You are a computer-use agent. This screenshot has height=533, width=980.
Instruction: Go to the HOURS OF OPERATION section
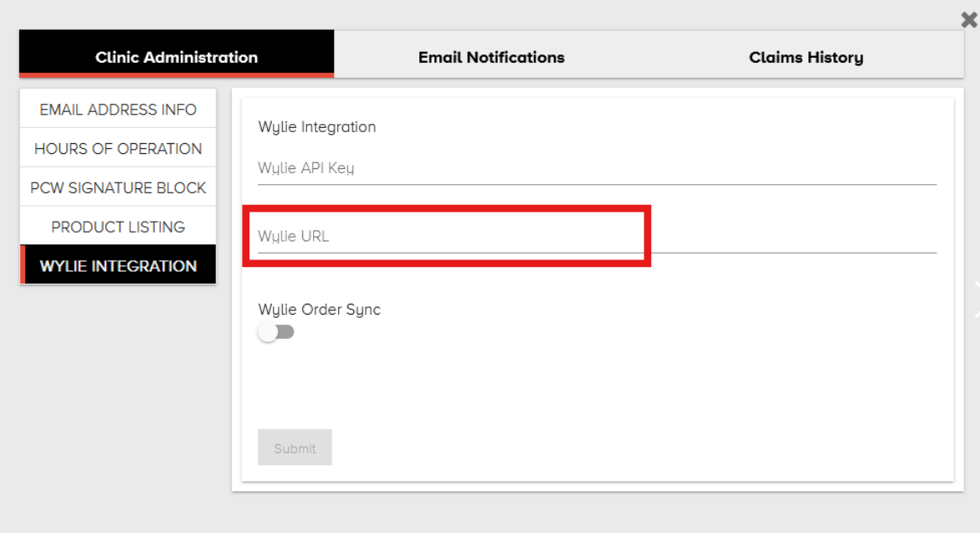pos(118,149)
